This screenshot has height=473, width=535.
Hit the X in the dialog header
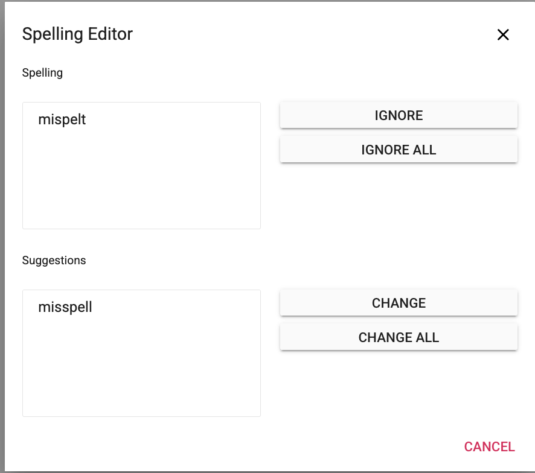[503, 35]
